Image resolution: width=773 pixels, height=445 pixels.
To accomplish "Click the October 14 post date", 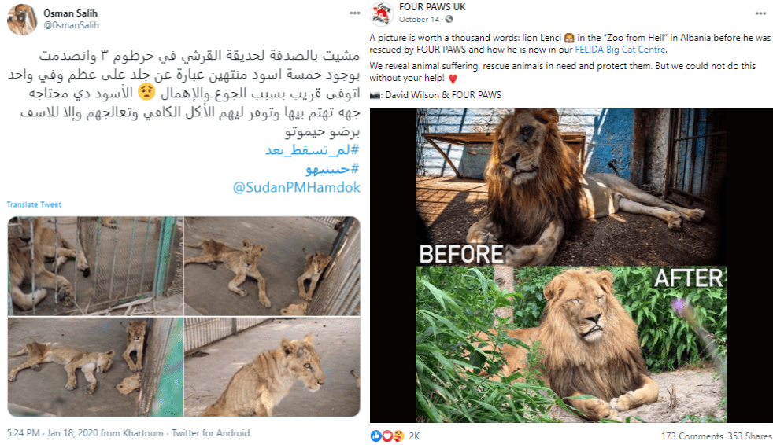I will click(x=419, y=19).
